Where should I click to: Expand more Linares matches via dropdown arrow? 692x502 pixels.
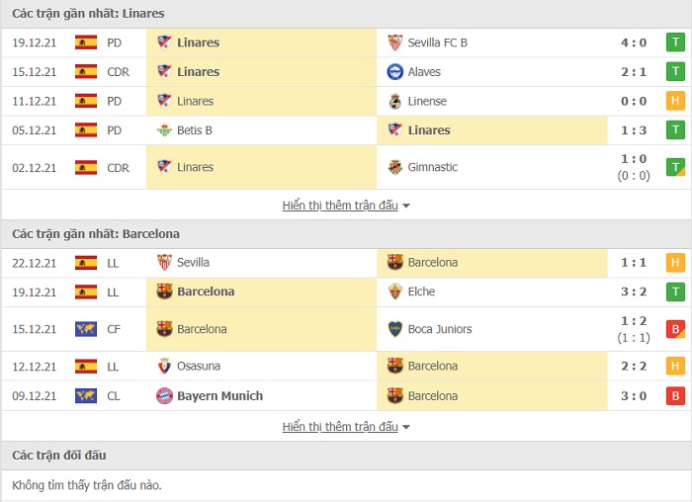tap(406, 206)
